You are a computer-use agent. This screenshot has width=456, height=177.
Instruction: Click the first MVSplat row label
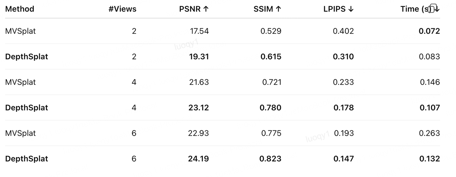(21, 31)
